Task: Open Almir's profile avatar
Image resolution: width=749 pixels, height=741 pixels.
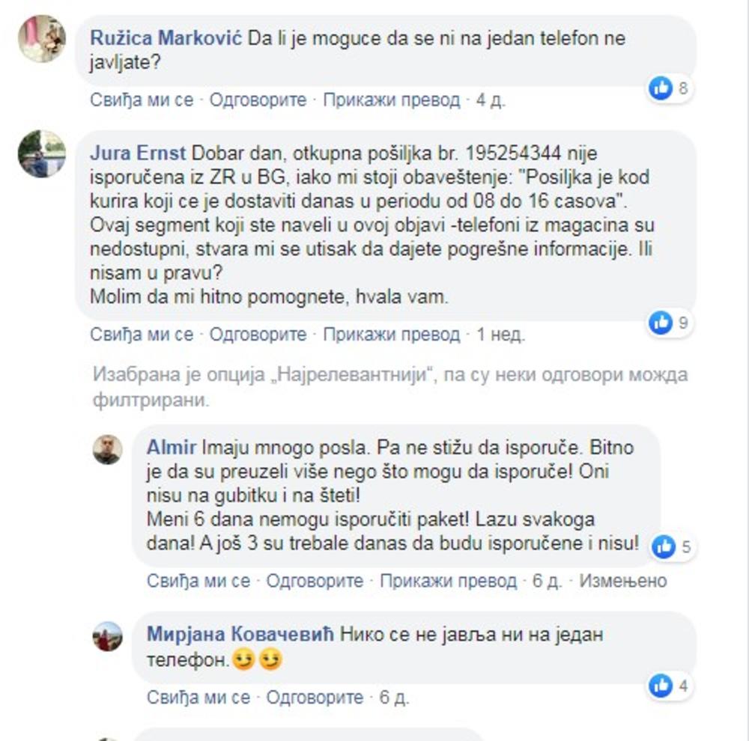Action: pos(107,449)
